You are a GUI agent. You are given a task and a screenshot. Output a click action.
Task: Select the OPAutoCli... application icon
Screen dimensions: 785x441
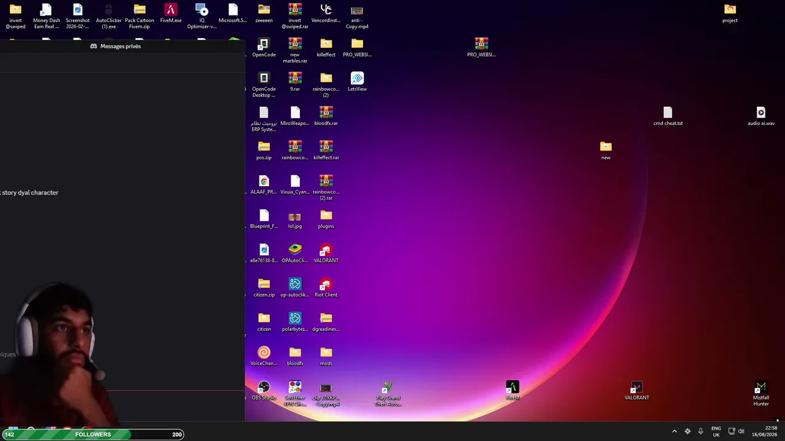[x=295, y=254]
